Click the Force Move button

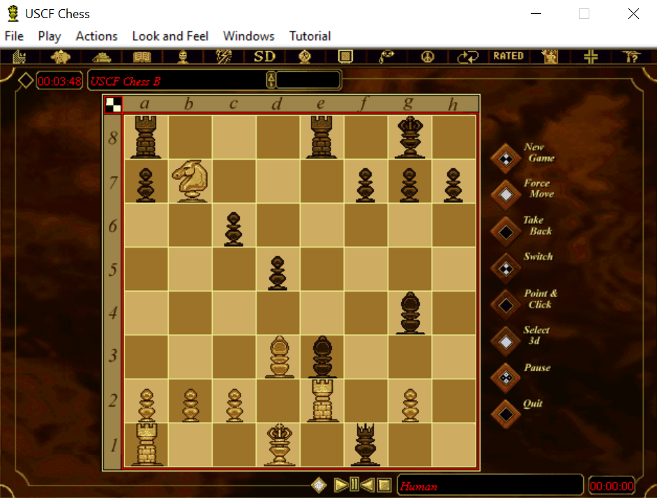coord(506,195)
